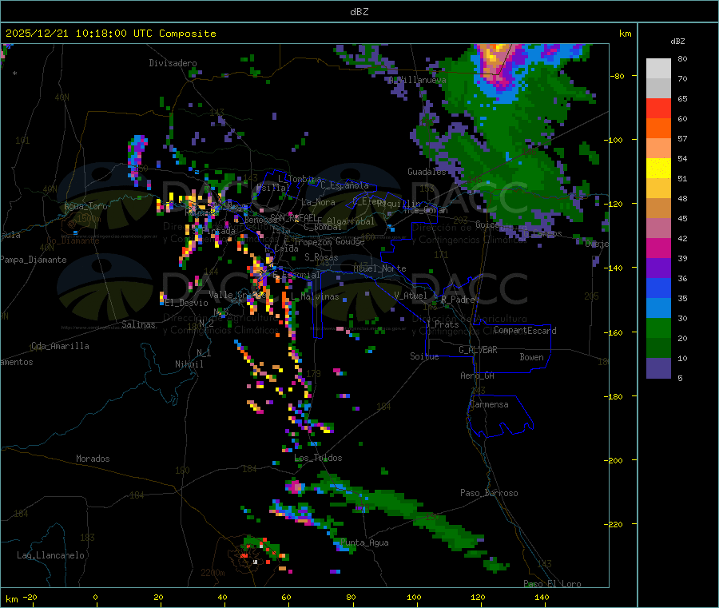Click the -80 km vertical axis tick label
Screen dimensions: 719x608
click(x=618, y=76)
